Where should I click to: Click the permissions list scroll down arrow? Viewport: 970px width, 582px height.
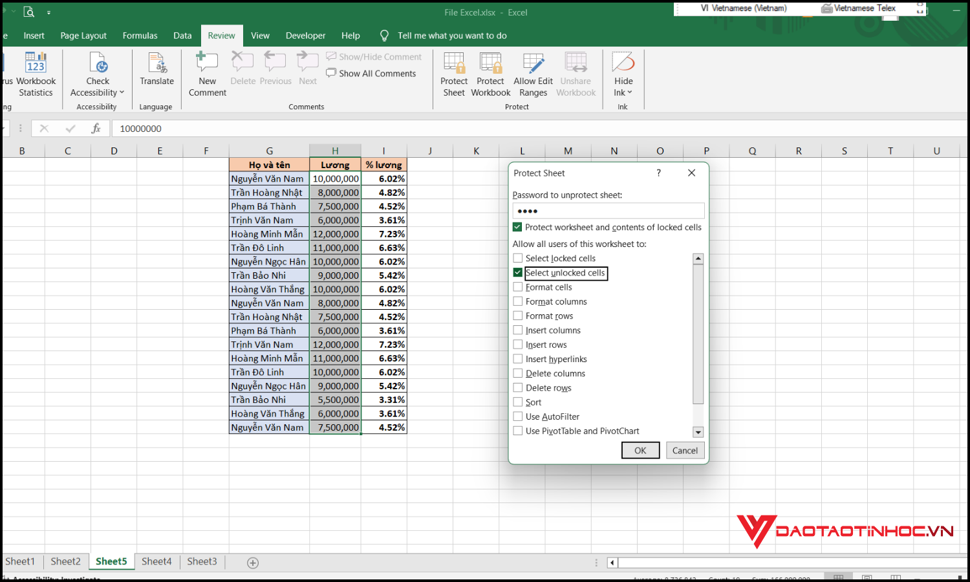click(x=698, y=431)
